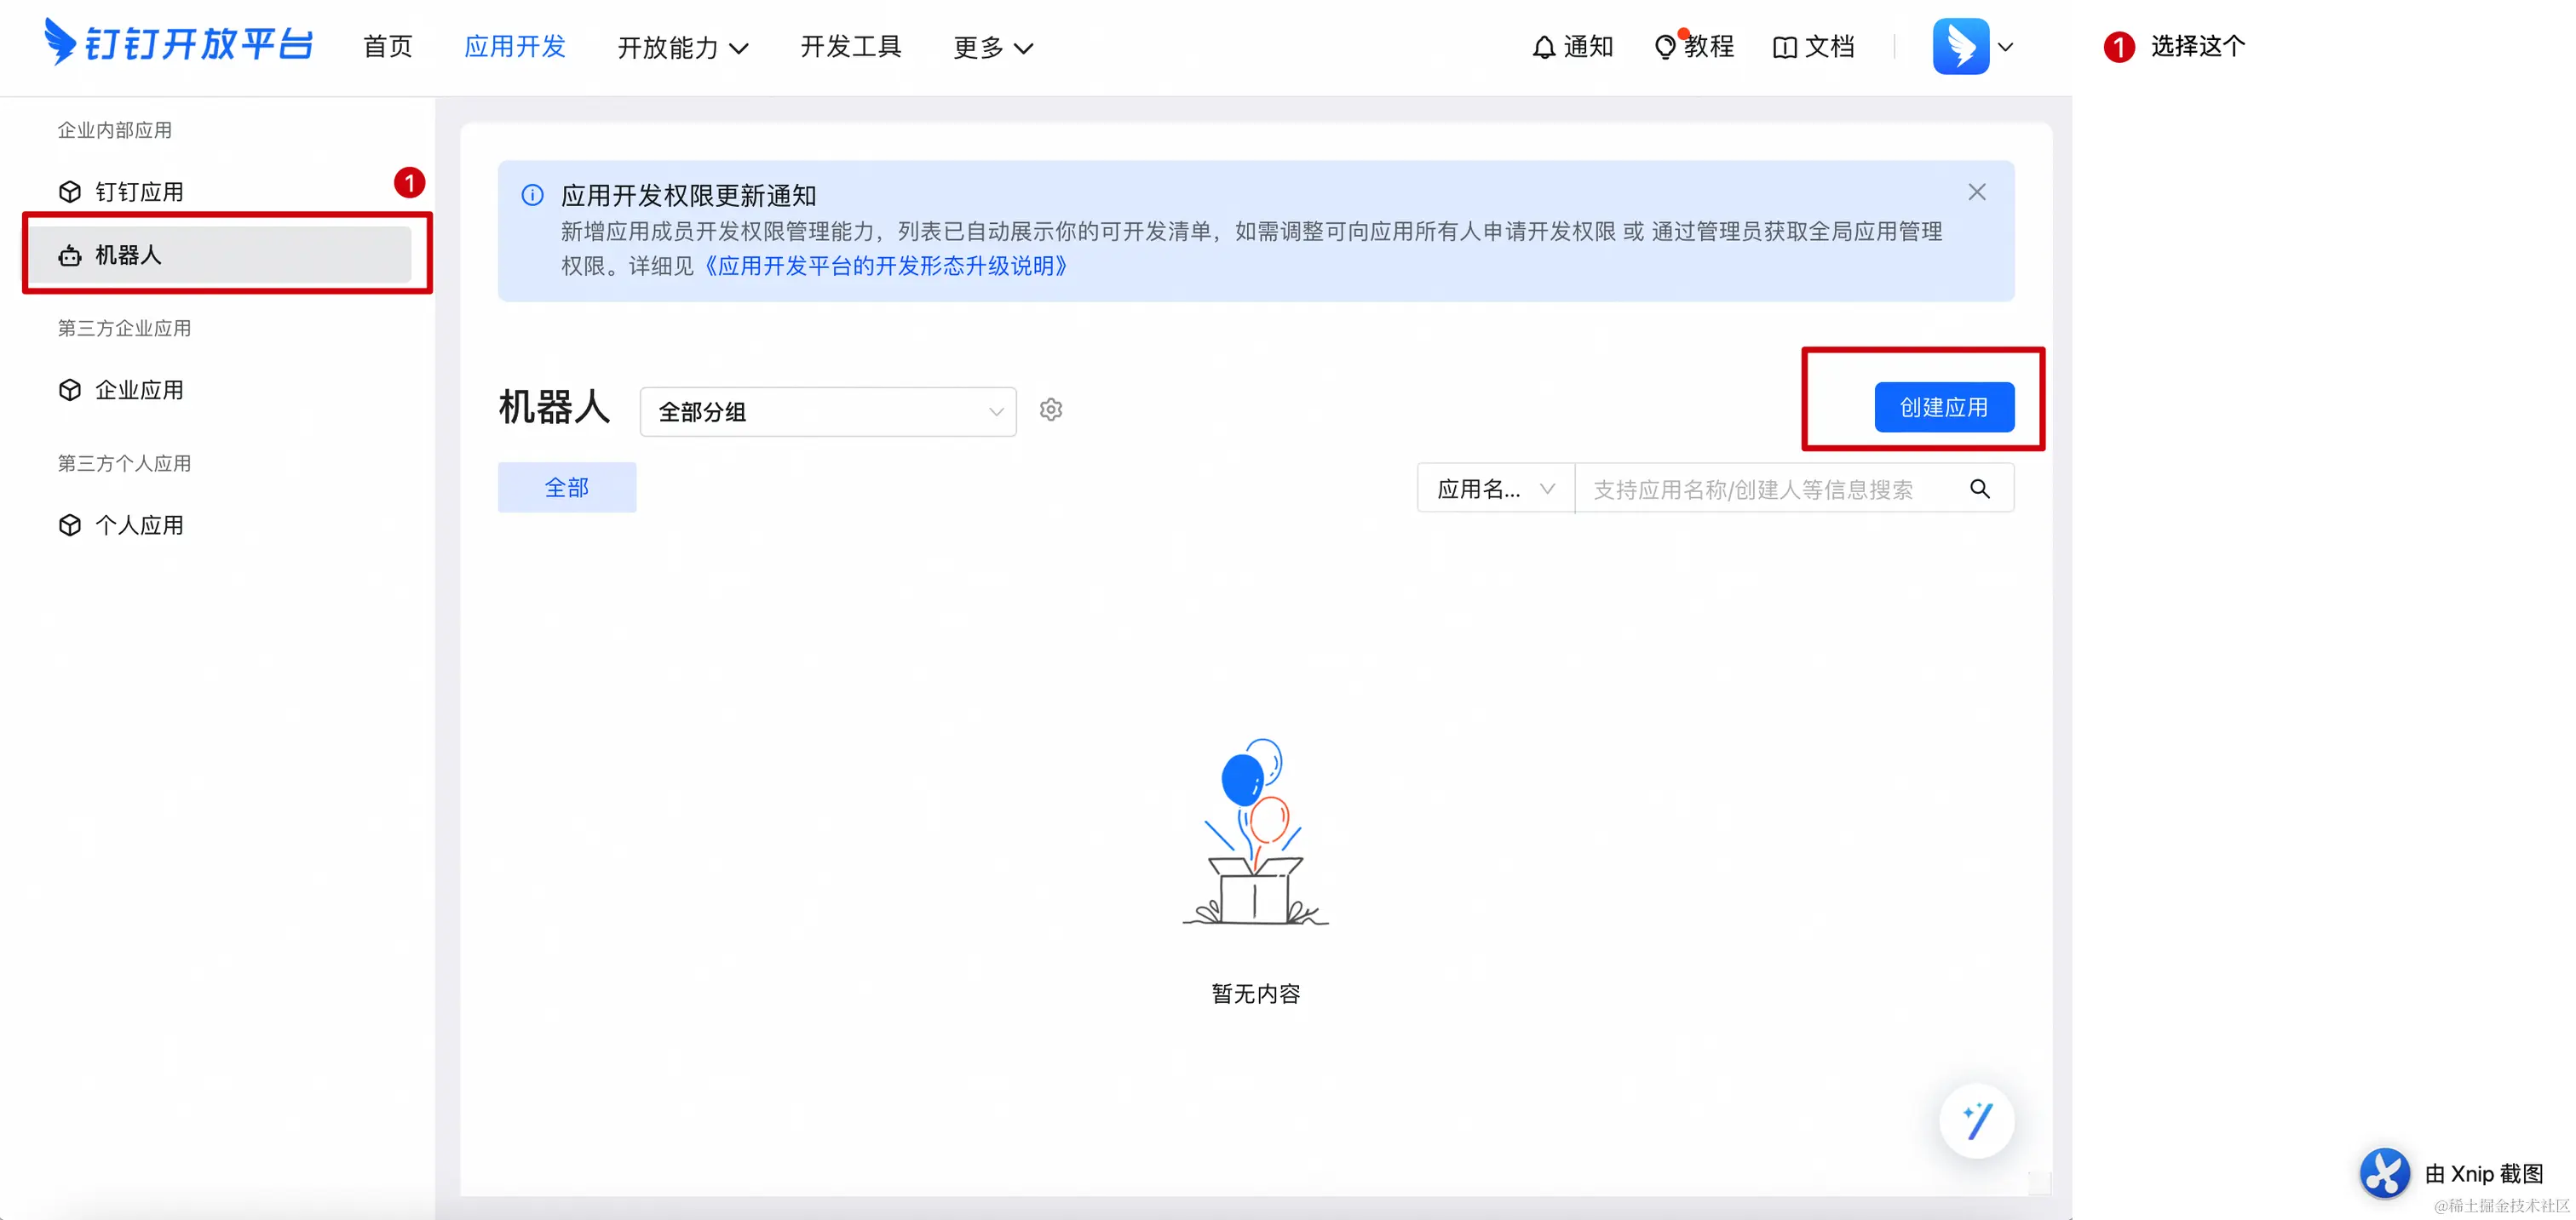Click the app name search input field
Image resolution: width=2576 pixels, height=1220 pixels.
[1760, 489]
